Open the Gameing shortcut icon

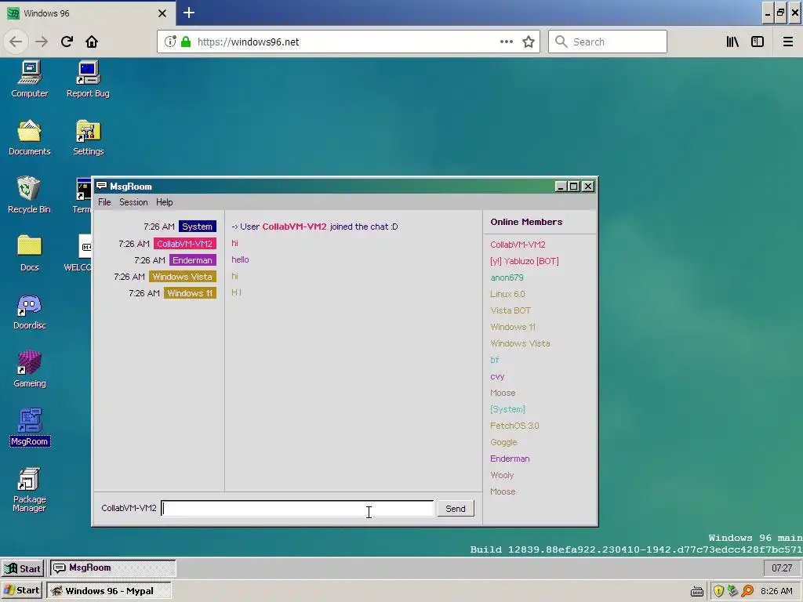click(x=30, y=368)
